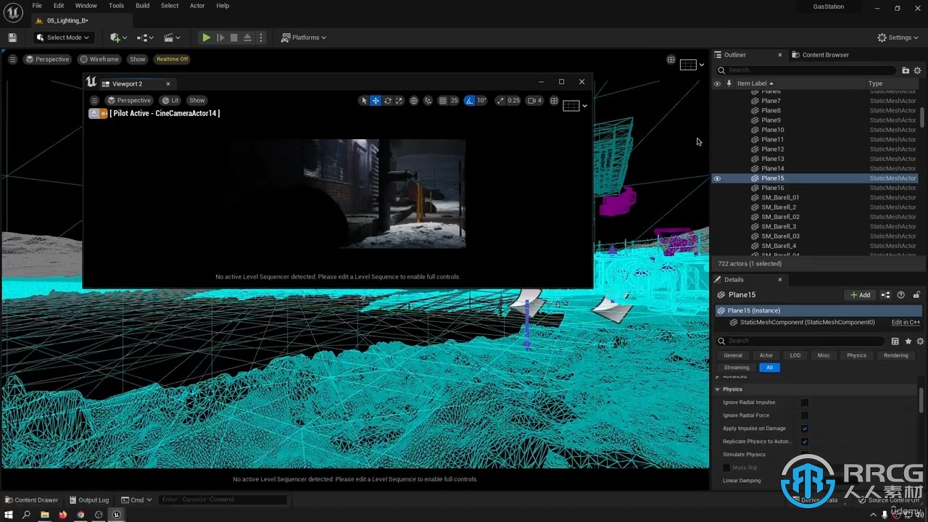Viewport: 928px width, 522px height.
Task: Uncheck Replicate Physics to Autonomous checkbox
Action: click(804, 442)
